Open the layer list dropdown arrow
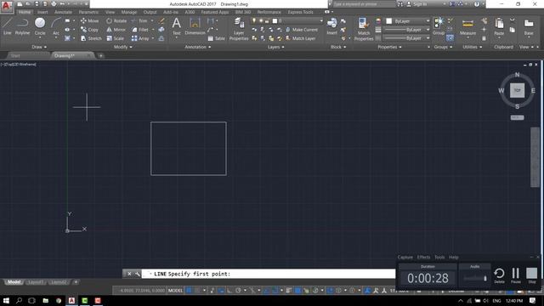 321,20
